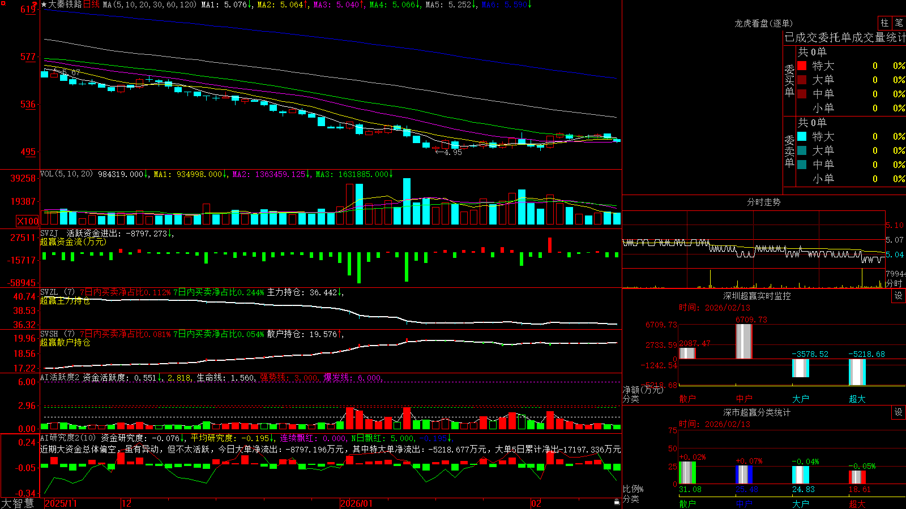906x509 pixels.
Task: Click the teal 大单 sell-order swatch
Action: point(802,150)
